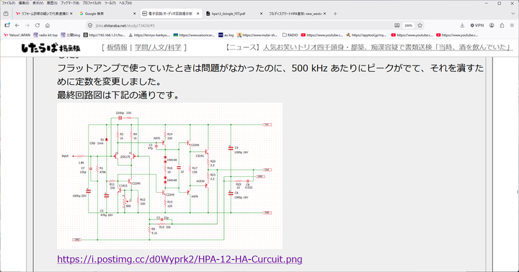Close the Google 検索 tab
This screenshot has height=272, width=519.
tap(134, 14)
